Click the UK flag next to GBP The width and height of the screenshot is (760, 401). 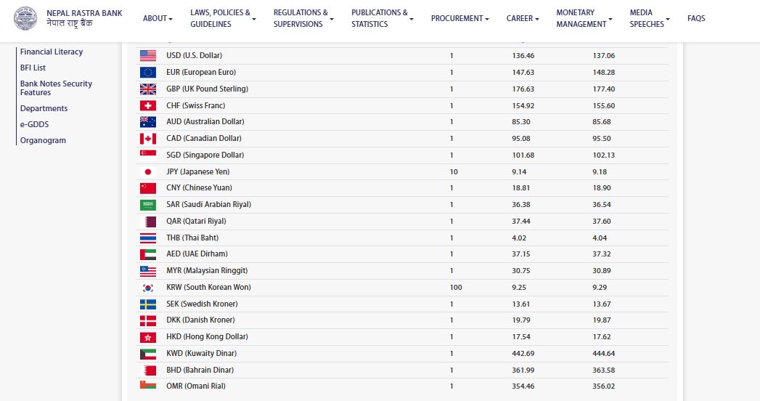[148, 89]
